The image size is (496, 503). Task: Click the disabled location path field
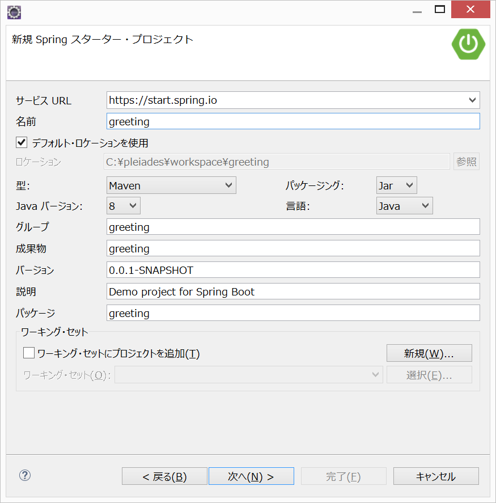[x=277, y=162]
